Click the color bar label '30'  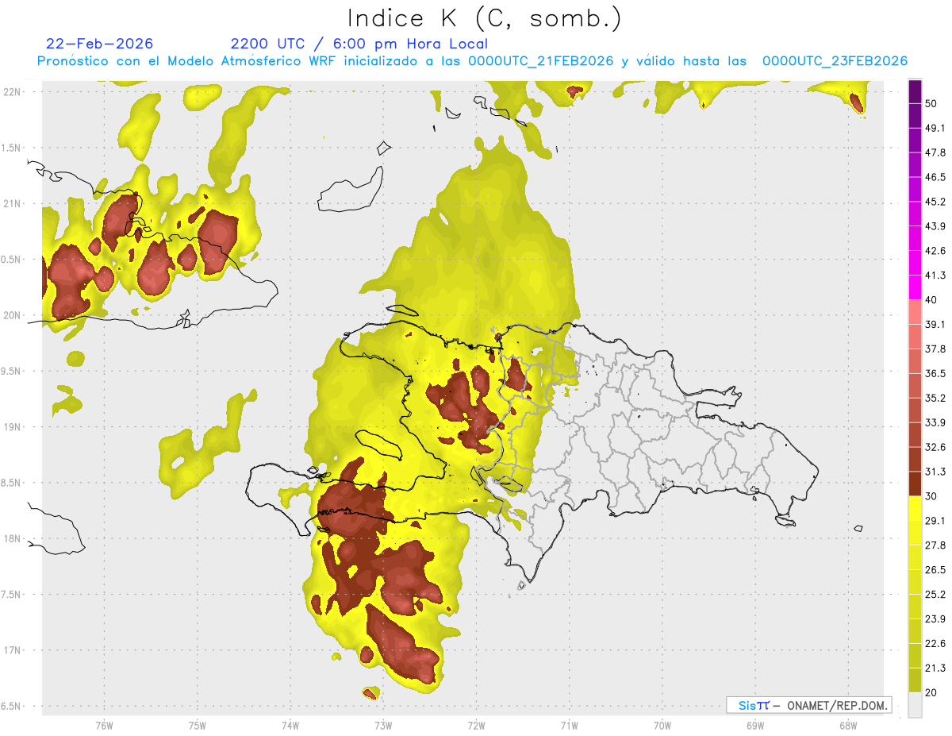(932, 496)
